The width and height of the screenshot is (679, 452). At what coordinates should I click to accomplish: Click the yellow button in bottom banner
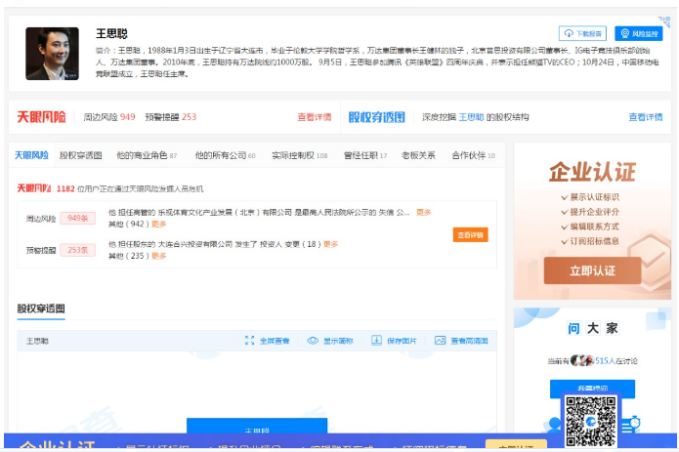point(516,445)
